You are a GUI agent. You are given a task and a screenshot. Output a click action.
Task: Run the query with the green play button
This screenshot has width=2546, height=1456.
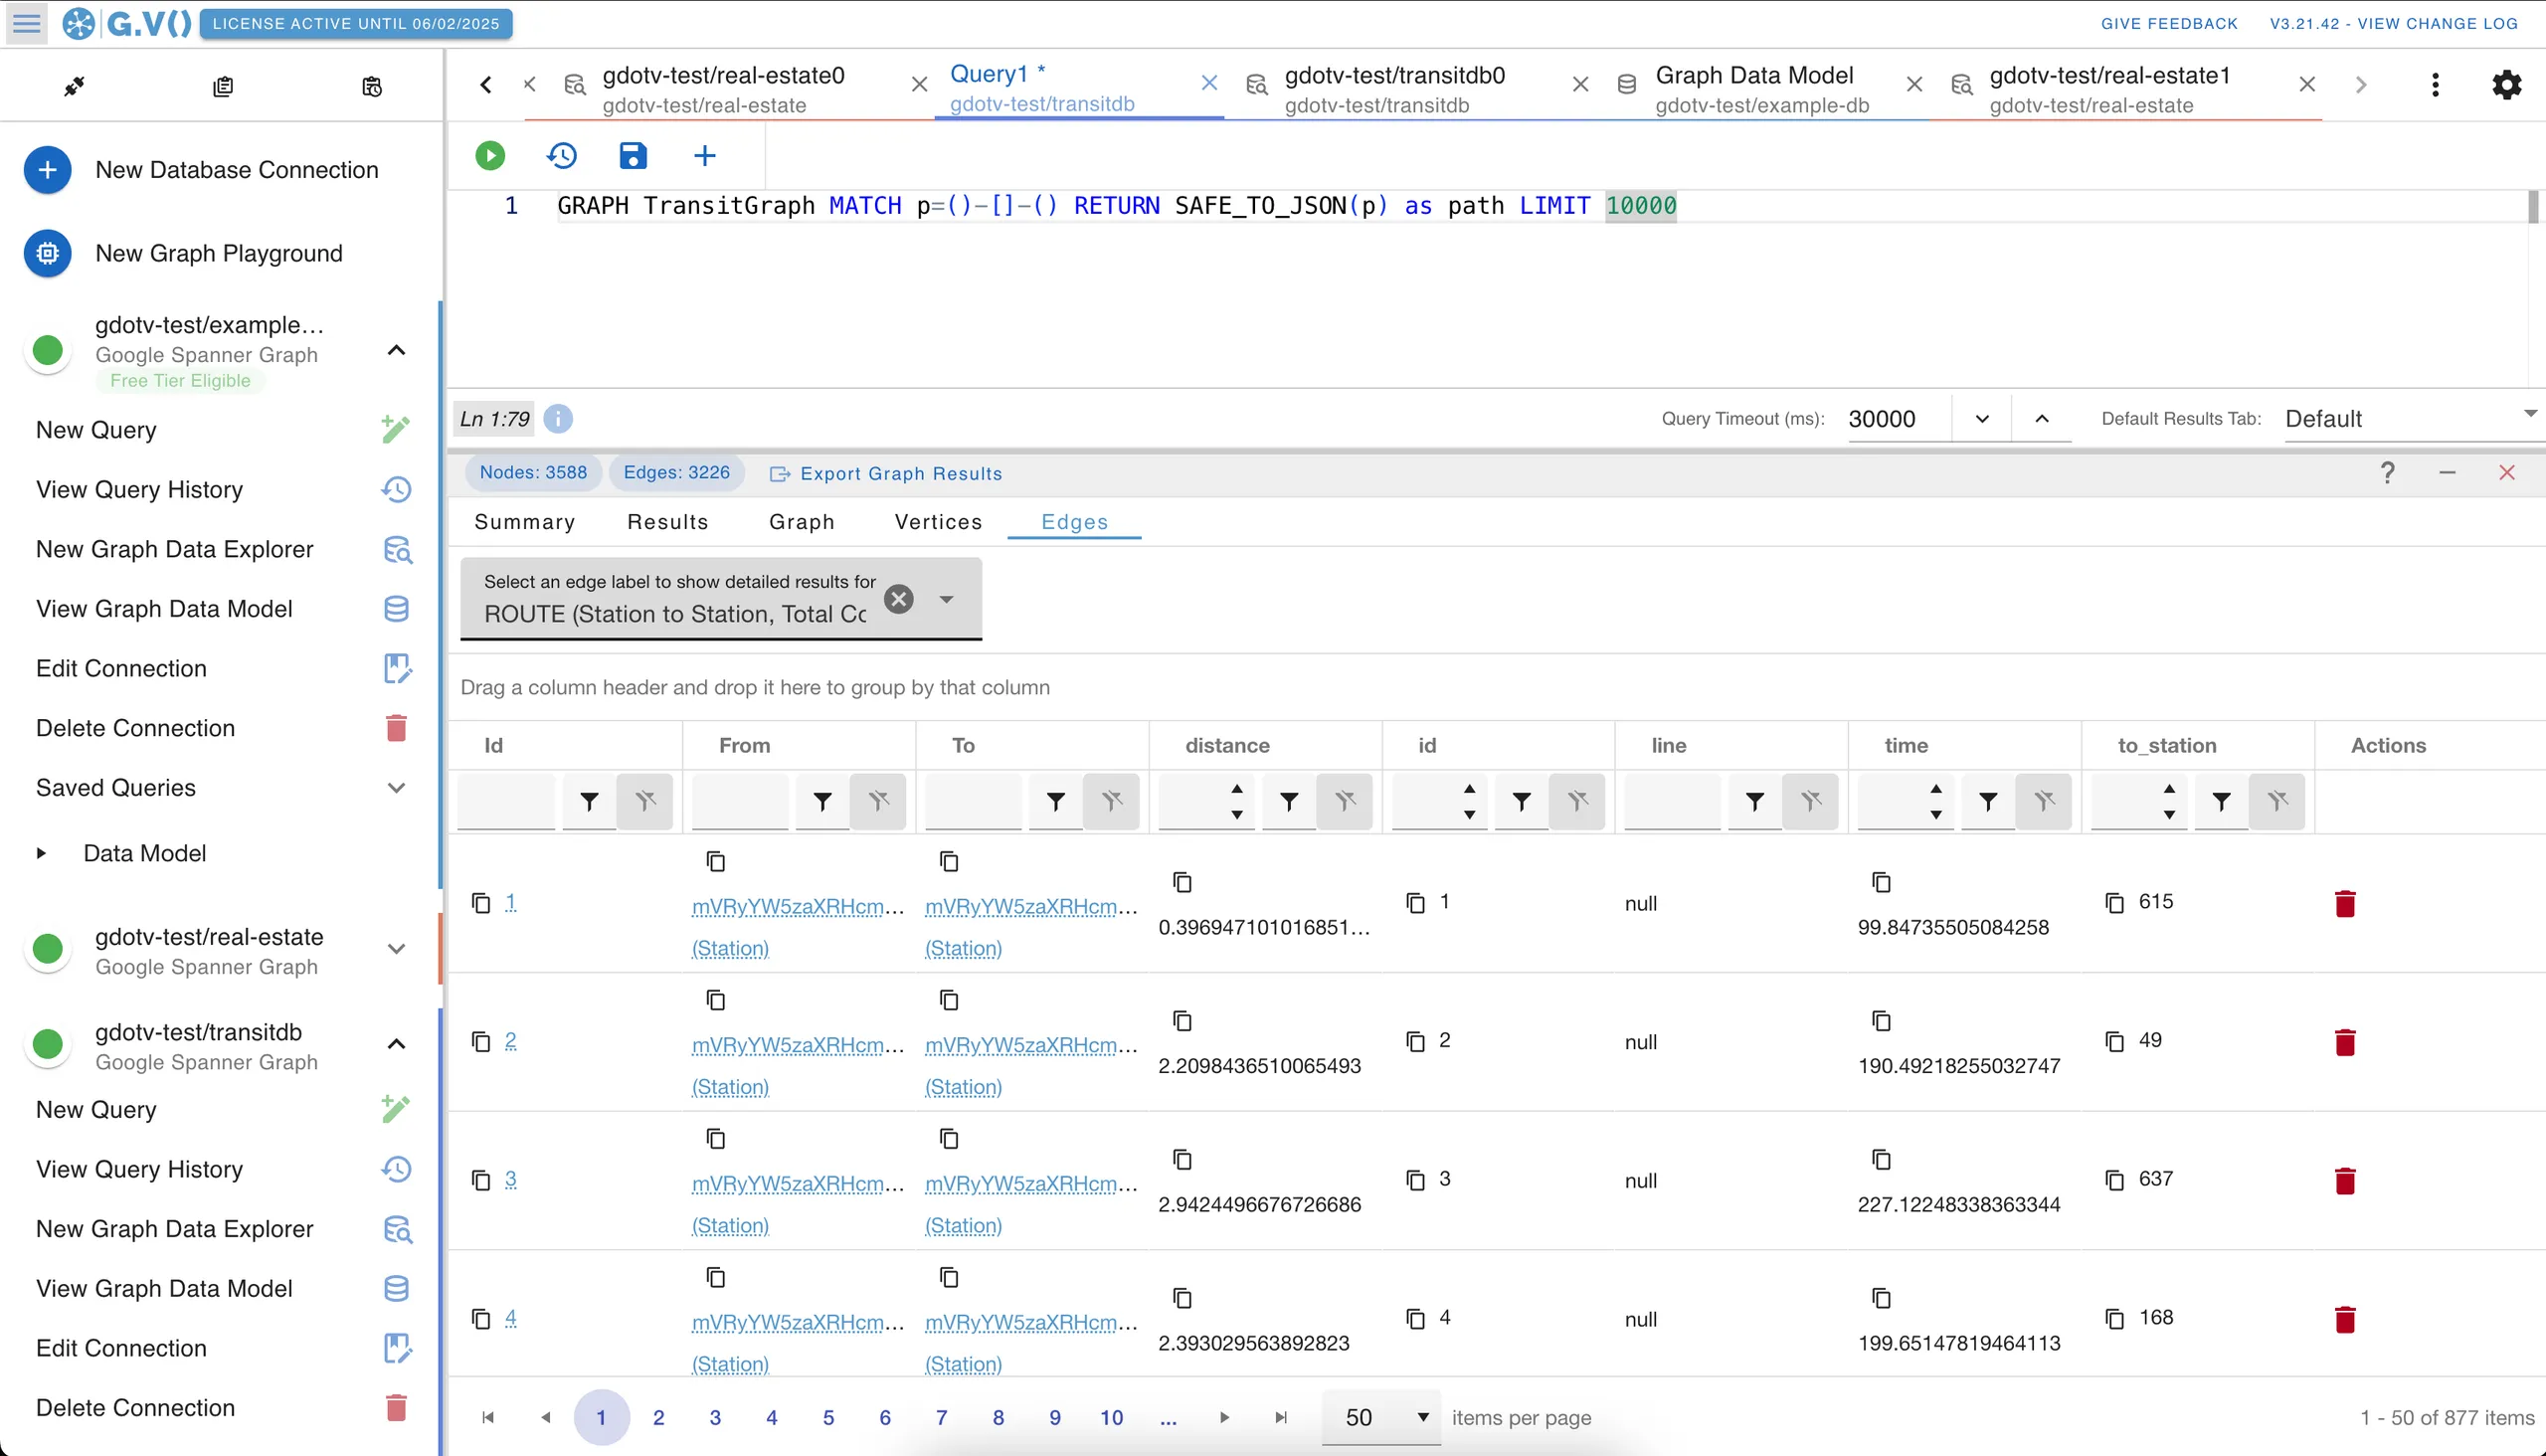[x=490, y=155]
